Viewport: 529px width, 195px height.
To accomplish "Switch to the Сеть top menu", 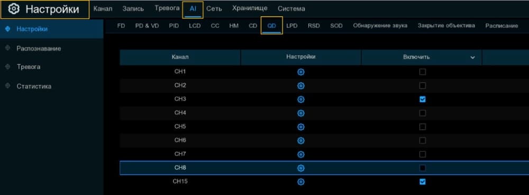I will coord(214,9).
